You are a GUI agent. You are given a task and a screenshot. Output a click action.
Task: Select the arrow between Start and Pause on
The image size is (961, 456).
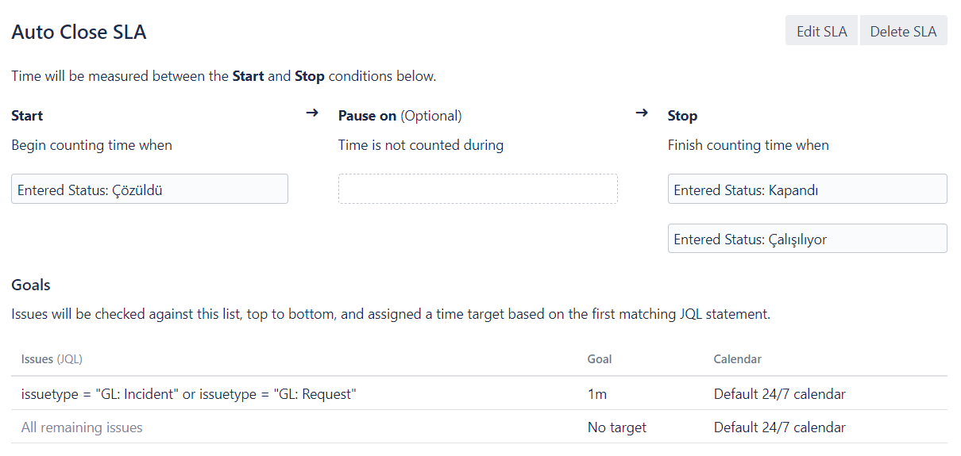[312, 113]
